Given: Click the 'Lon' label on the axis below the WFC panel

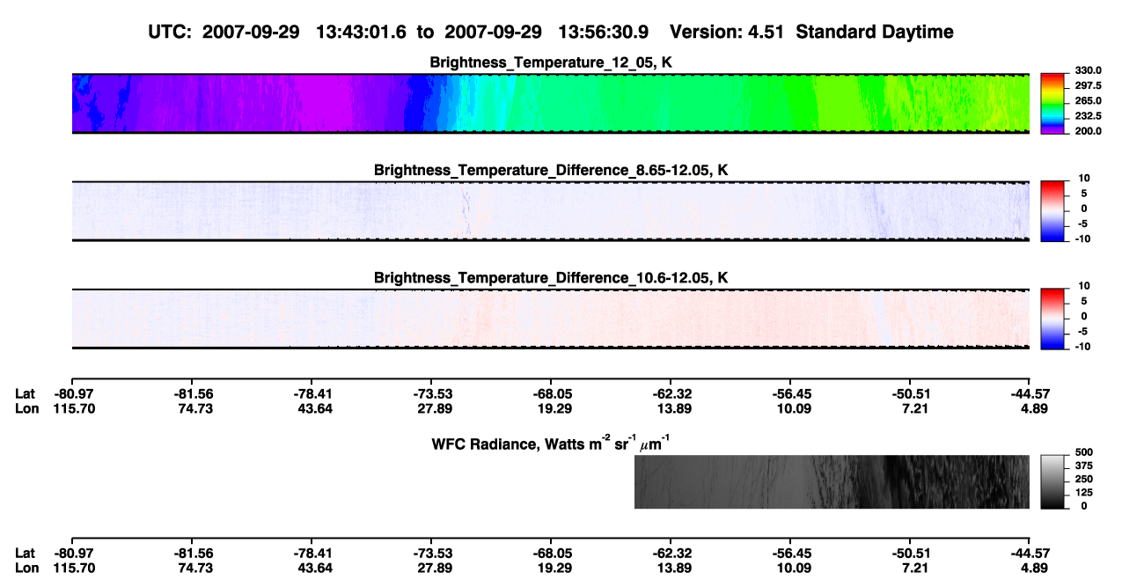Looking at the screenshot, I should (x=26, y=568).
